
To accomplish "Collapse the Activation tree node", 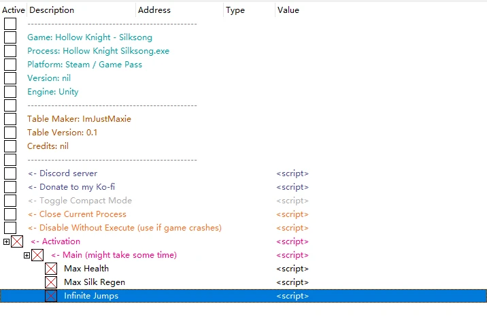I will 6,241.
